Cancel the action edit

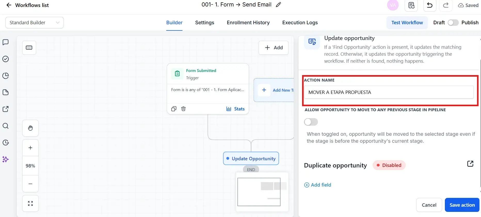coord(429,205)
